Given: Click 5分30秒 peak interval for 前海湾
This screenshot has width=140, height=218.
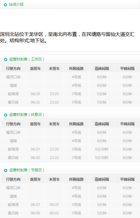Looking at the screenshot, I should 102,149.
